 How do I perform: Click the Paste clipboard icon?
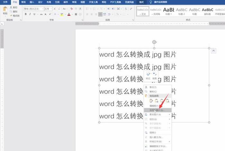coord(5,9)
